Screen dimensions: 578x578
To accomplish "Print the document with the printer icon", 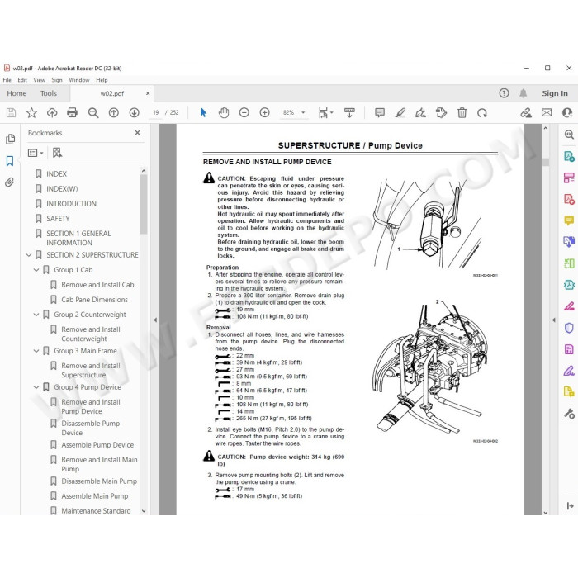I will pyautogui.click(x=73, y=113).
